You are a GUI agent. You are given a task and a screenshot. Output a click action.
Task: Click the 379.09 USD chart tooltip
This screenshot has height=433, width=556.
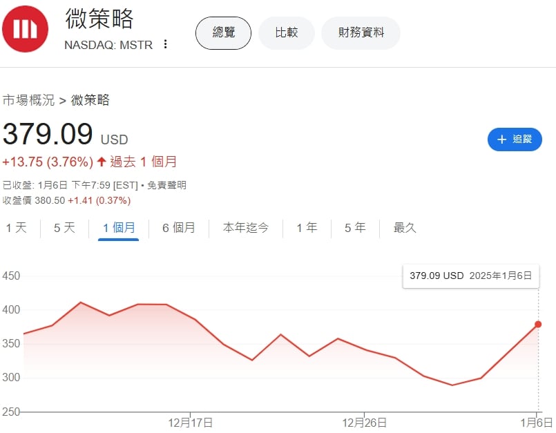coord(471,276)
